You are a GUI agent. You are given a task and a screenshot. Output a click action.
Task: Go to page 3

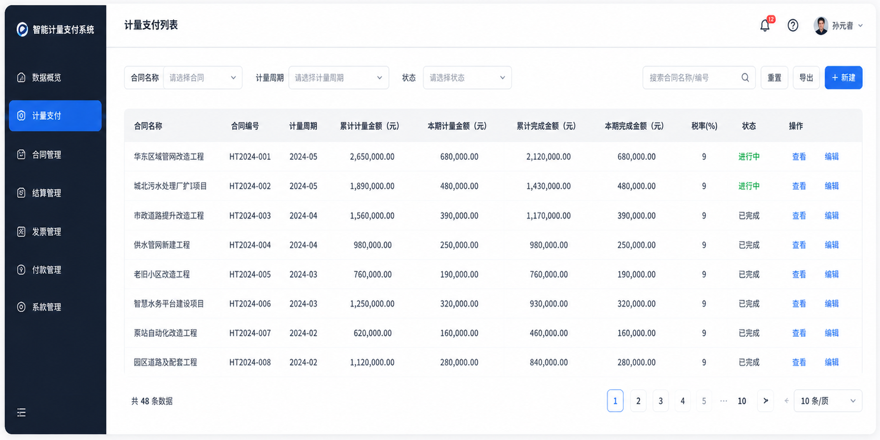pyautogui.click(x=661, y=401)
